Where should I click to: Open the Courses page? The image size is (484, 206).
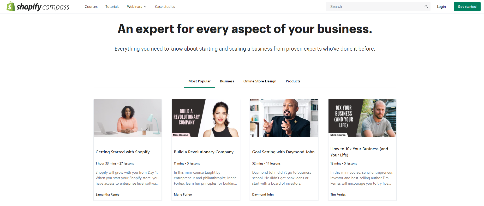91,7
